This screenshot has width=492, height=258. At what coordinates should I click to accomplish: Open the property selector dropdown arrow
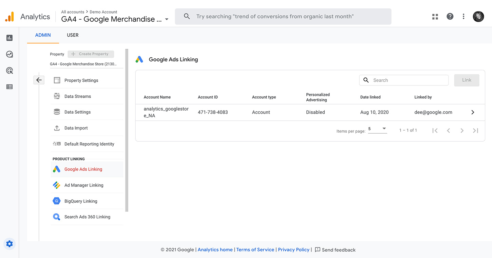click(167, 19)
